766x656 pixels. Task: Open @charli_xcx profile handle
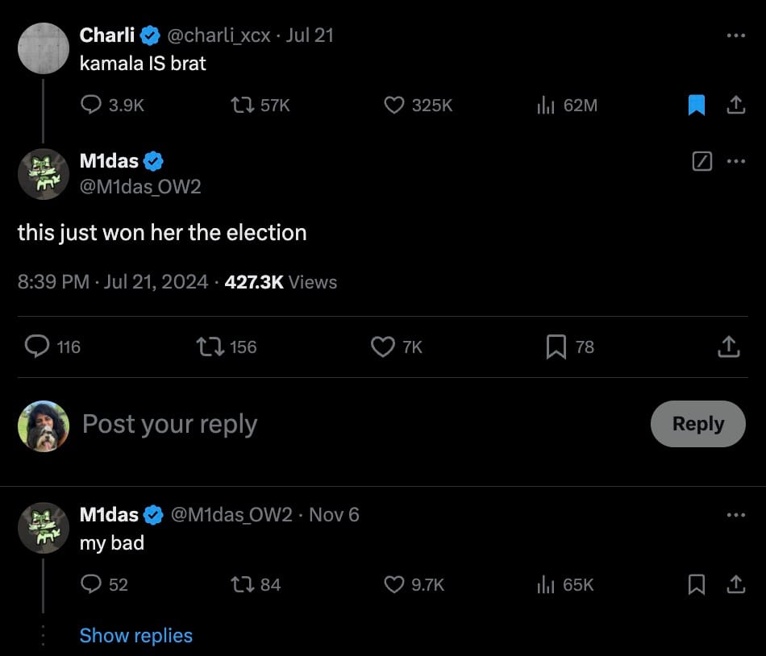coord(219,35)
